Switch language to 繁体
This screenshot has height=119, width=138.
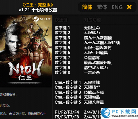[102, 7]
